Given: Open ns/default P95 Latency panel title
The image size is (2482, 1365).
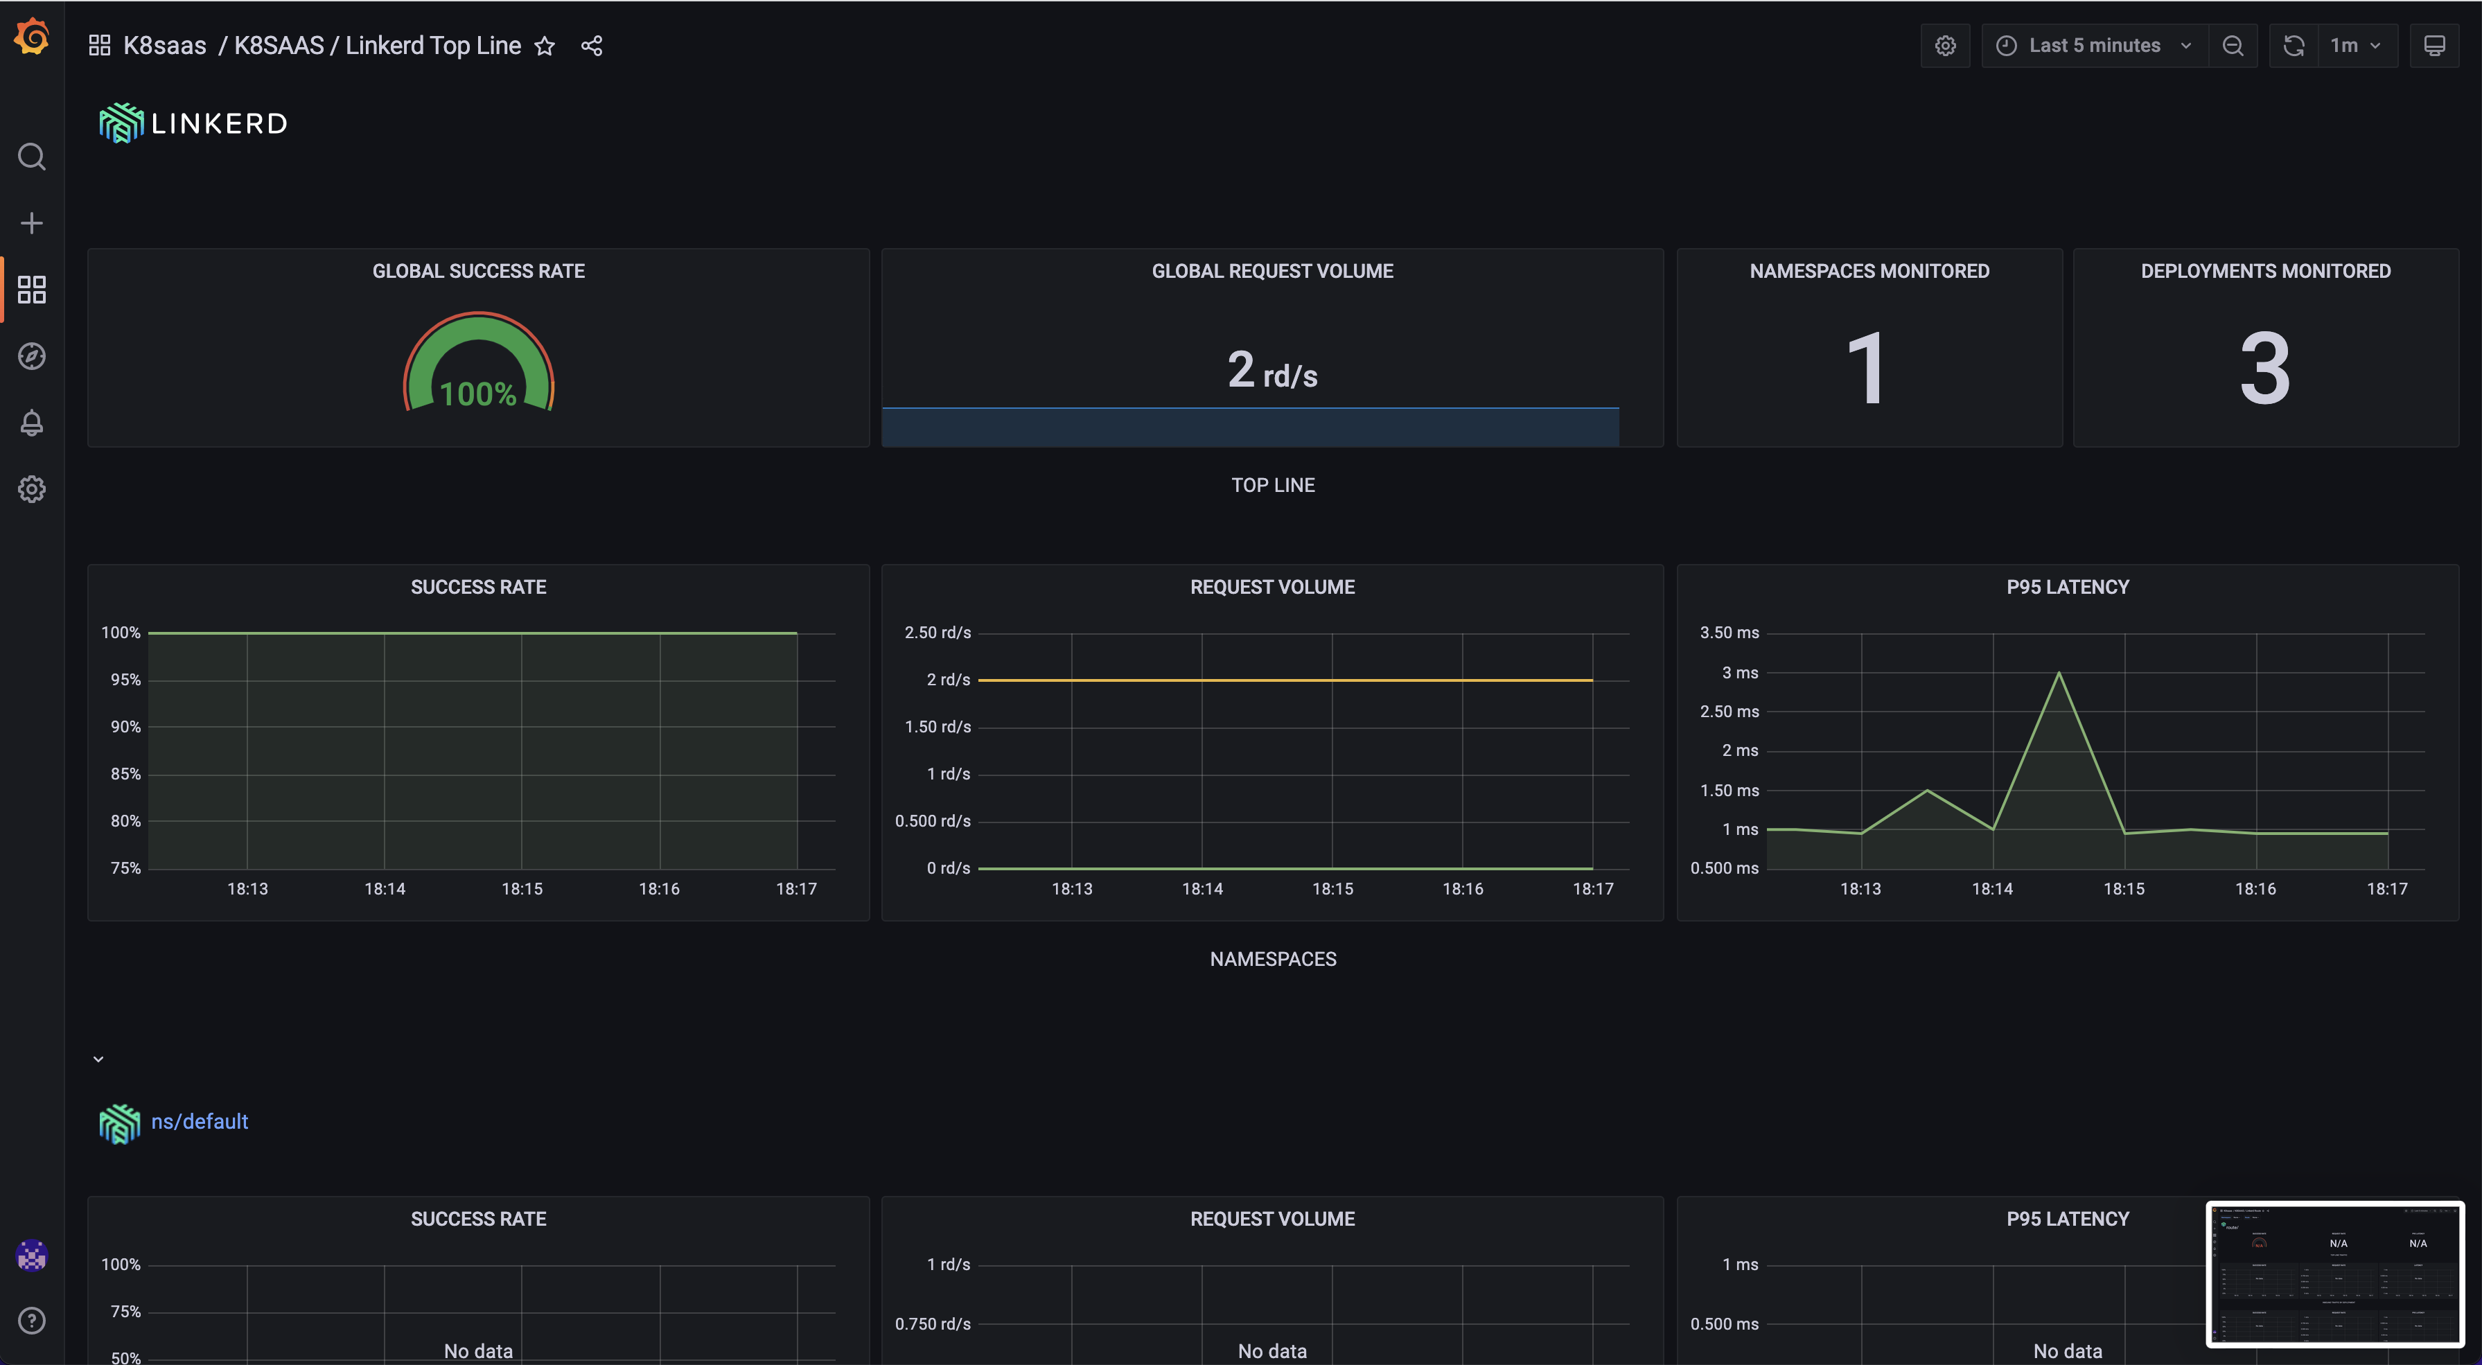Looking at the screenshot, I should pyautogui.click(x=2068, y=1219).
